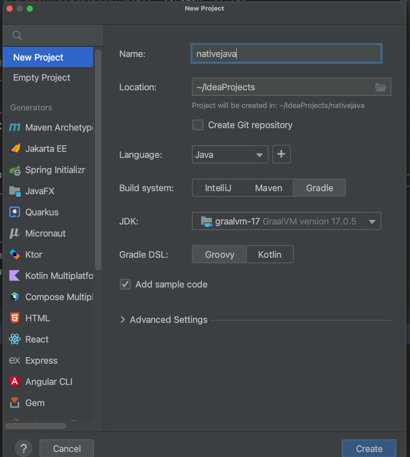Screen dimensions: 410x457
Task: Select Maven as the build system
Action: [x=268, y=188]
